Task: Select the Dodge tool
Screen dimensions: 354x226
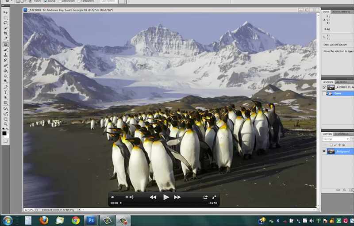Action: pos(6,81)
